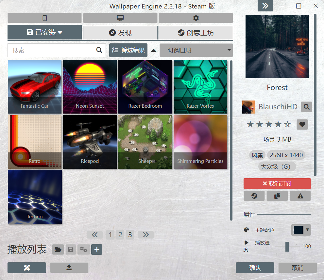
Task: Open the mobile device tab icon
Action: [44, 18]
